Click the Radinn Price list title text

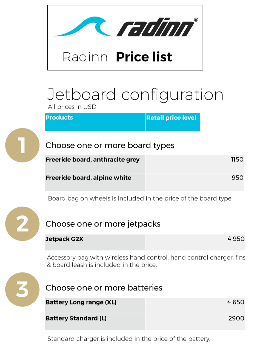click(x=118, y=57)
